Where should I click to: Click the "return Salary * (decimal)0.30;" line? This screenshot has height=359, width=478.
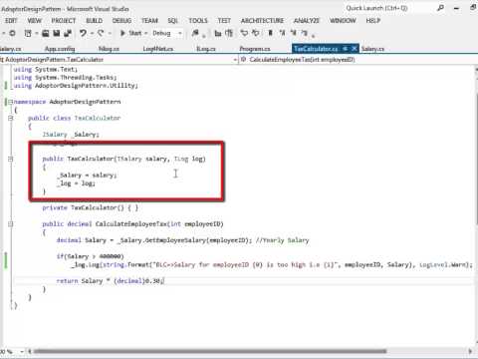pyautogui.click(x=110, y=281)
